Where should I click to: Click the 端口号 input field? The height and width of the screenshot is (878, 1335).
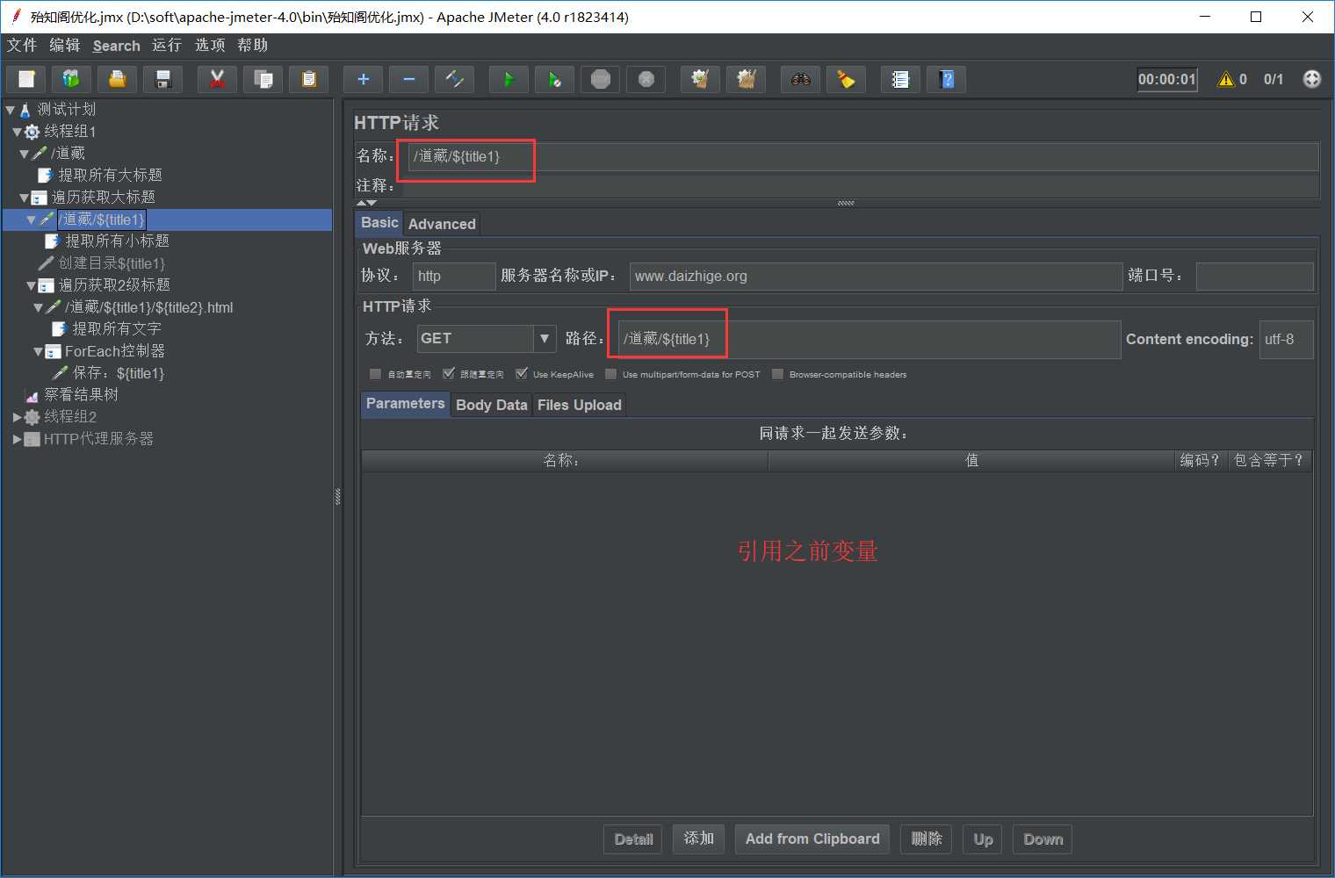point(1254,277)
